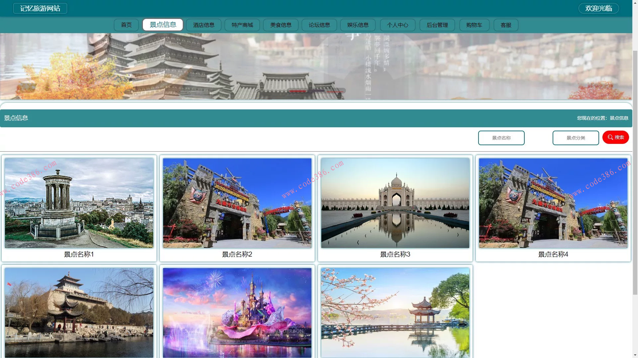
Task: Open the 美食信息 menu item
Action: [x=281, y=25]
